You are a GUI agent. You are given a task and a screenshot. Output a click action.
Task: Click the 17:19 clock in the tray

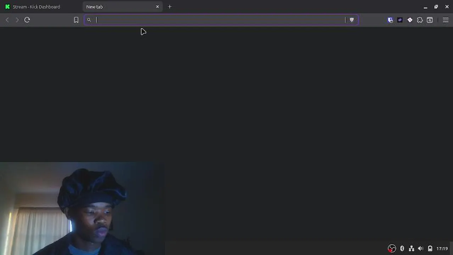coord(442,249)
